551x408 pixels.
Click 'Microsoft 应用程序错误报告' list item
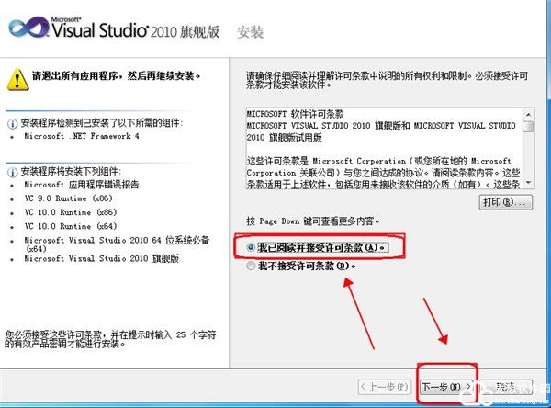pos(82,185)
